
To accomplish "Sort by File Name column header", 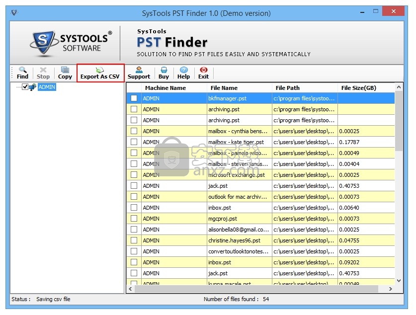I will [224, 88].
